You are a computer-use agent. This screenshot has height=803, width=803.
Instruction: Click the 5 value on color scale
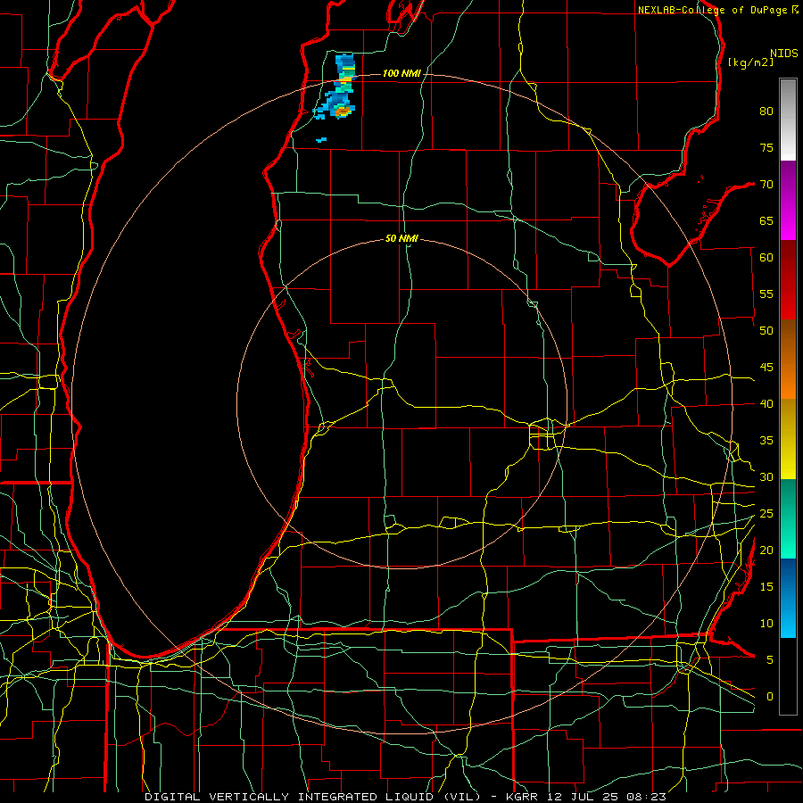point(770,660)
